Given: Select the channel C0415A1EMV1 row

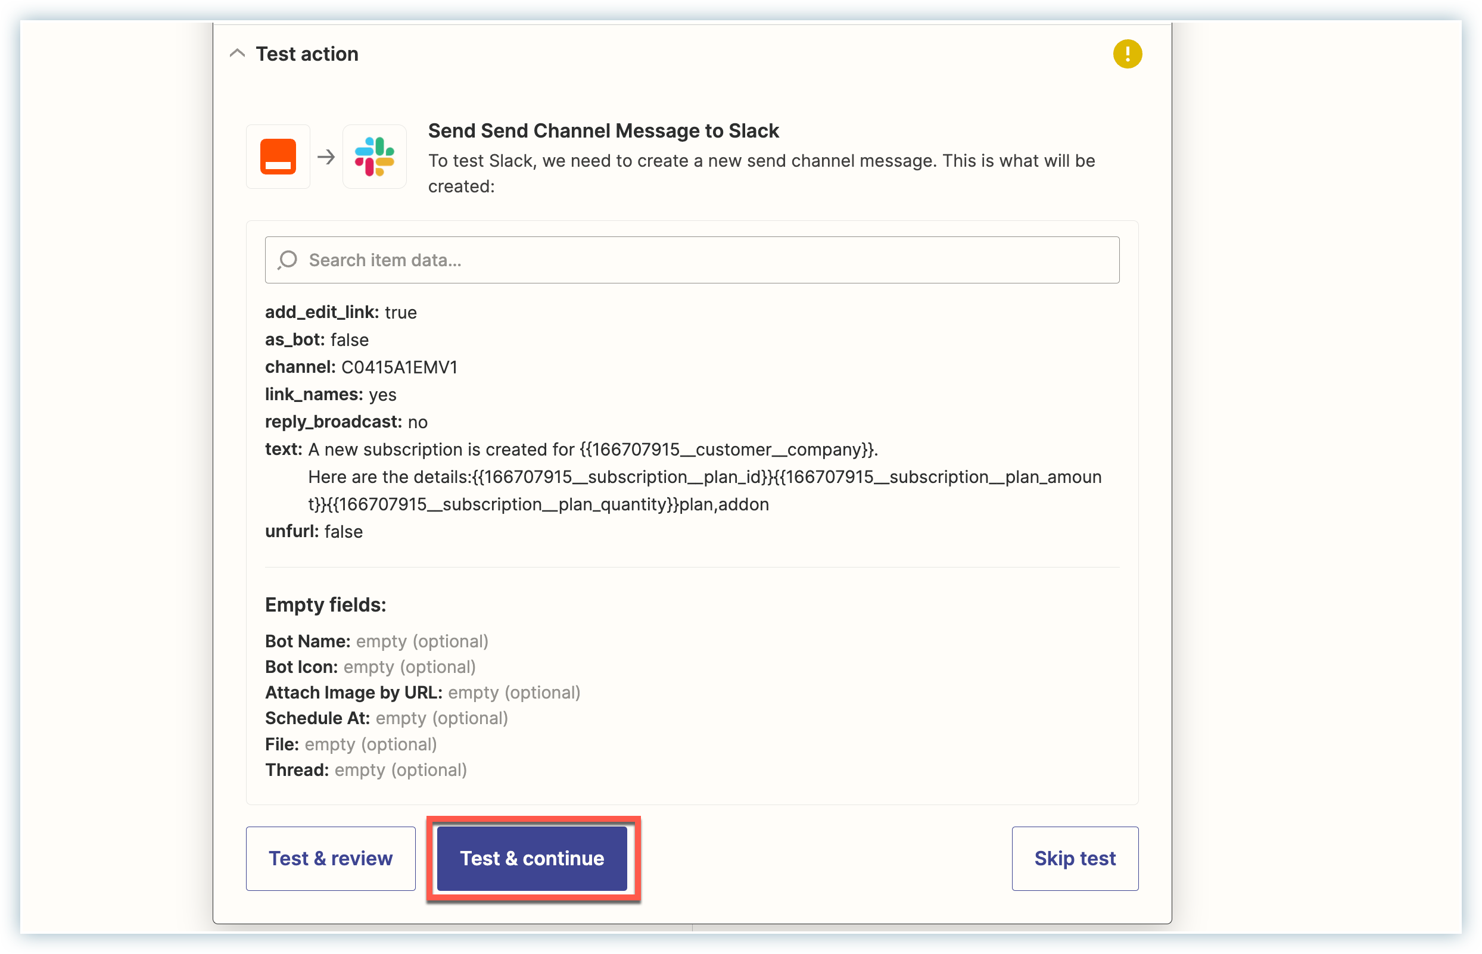Looking at the screenshot, I should tap(361, 367).
